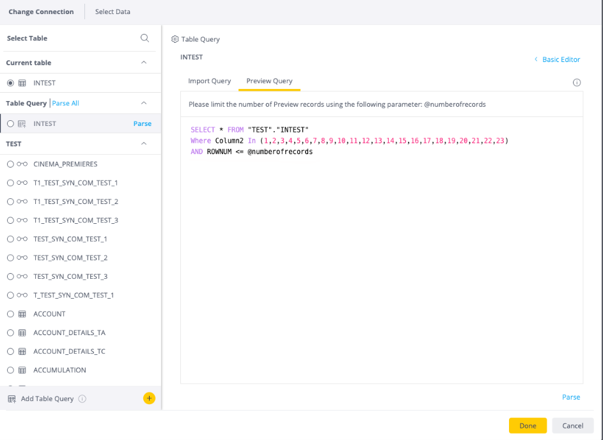Click the ROWNUM line in the query
Screen dimensions: 603x440
pos(251,152)
